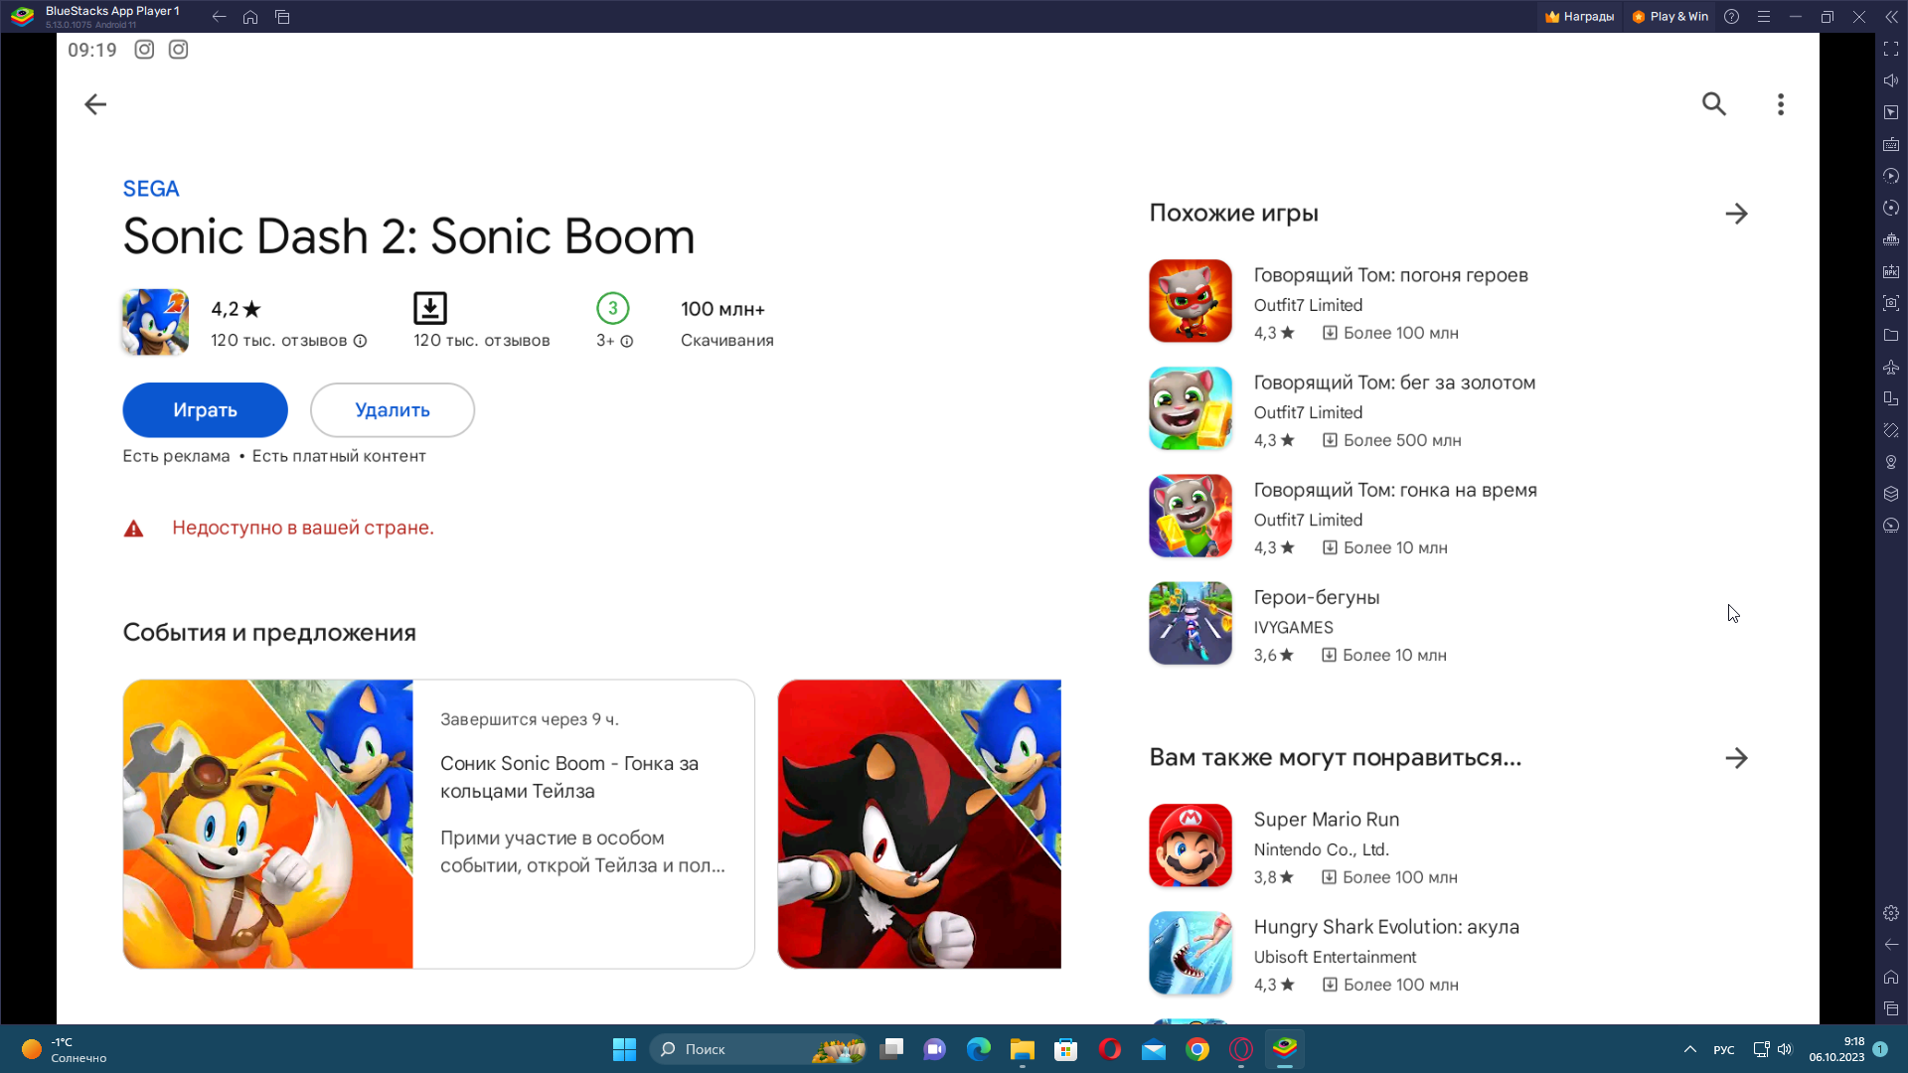Click the rating info icon next to отзывов
1908x1073 pixels.
(361, 341)
